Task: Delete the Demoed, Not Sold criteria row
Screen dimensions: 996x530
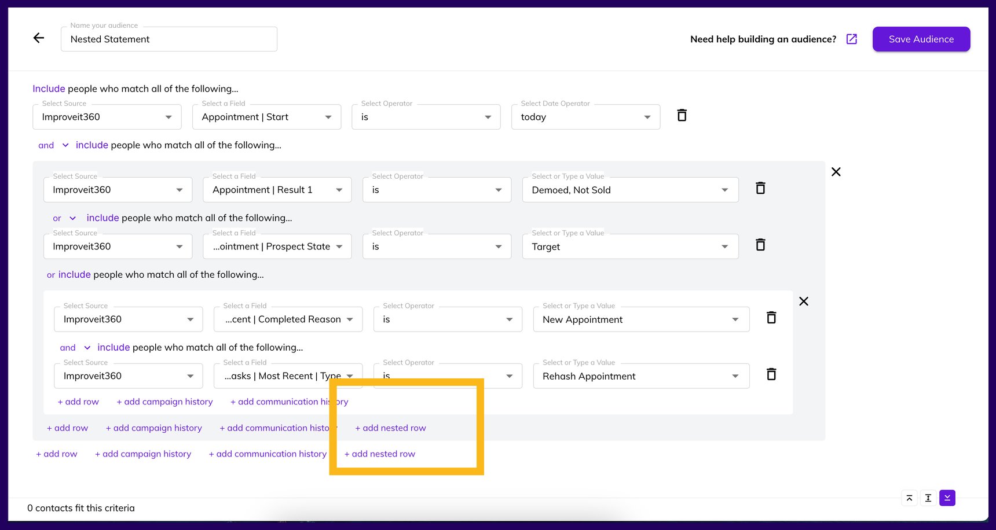Action: pyautogui.click(x=760, y=187)
